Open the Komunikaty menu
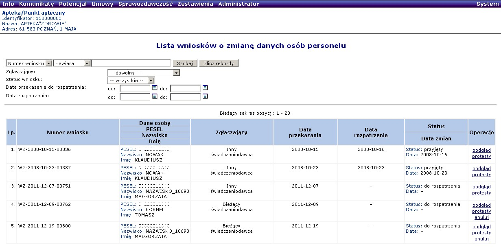The image size is (501, 249). (36, 4)
